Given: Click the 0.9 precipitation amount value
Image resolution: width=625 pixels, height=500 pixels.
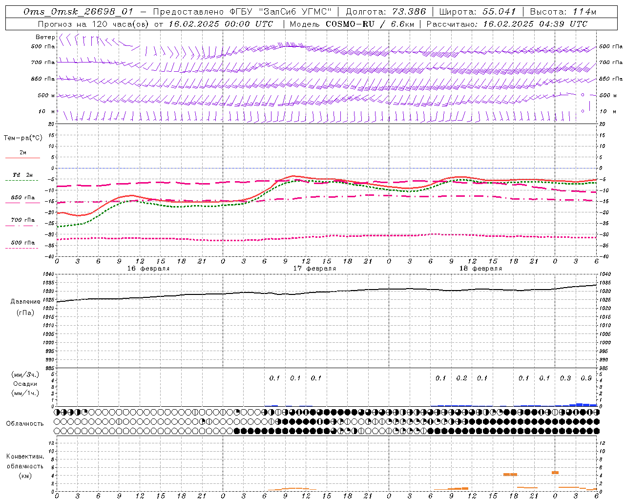Looking at the screenshot, I should tap(586, 378).
